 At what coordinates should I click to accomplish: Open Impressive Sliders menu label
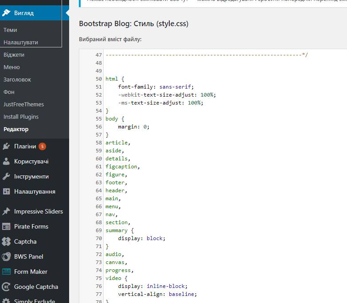[x=39, y=211]
